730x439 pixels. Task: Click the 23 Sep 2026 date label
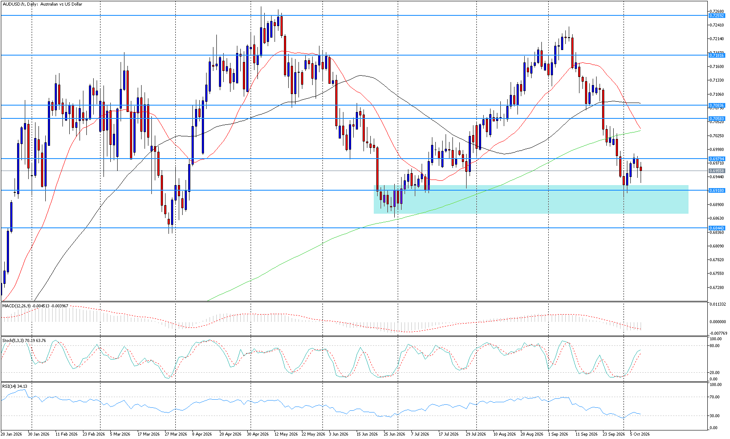tap(614, 434)
